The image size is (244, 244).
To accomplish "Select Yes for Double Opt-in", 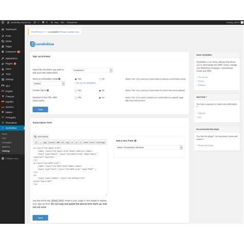I will coord(76,91).
